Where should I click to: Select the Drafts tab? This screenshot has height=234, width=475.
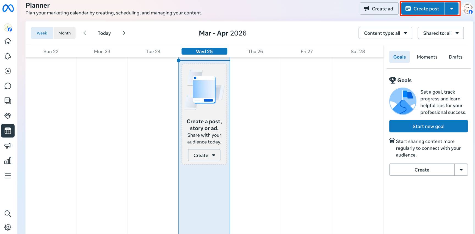coord(455,57)
